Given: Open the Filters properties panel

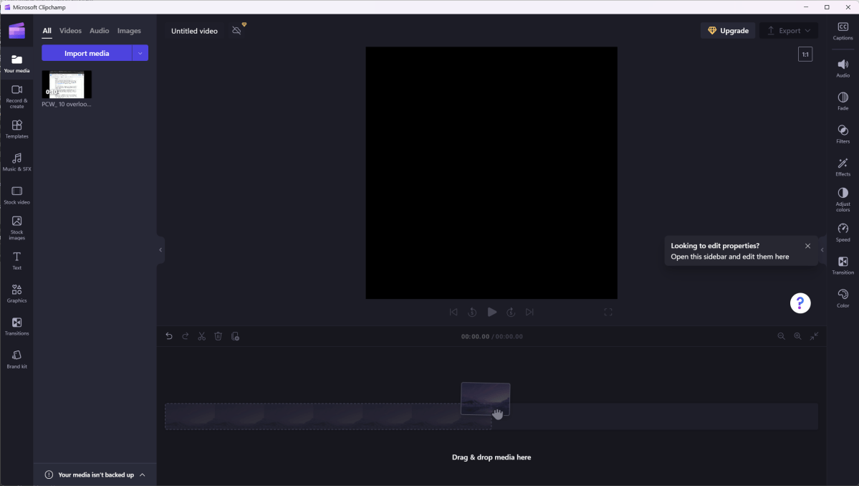Looking at the screenshot, I should (843, 133).
